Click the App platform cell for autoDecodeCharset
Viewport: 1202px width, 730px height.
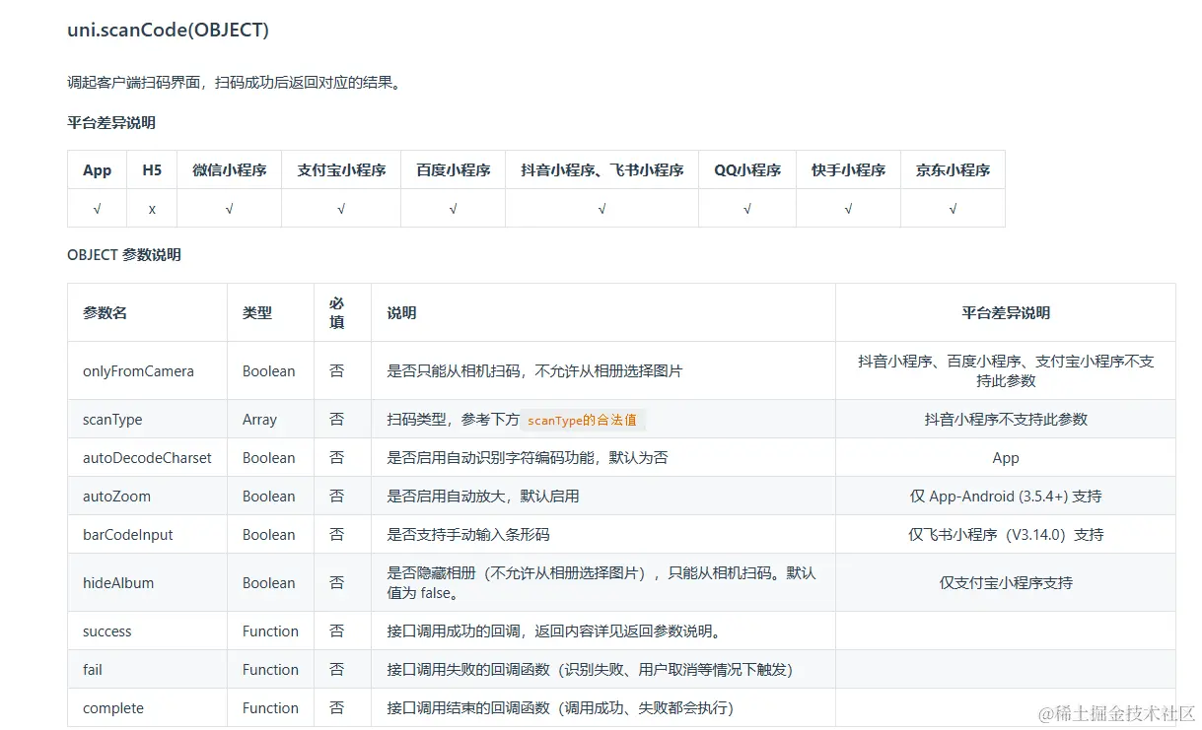point(1006,458)
